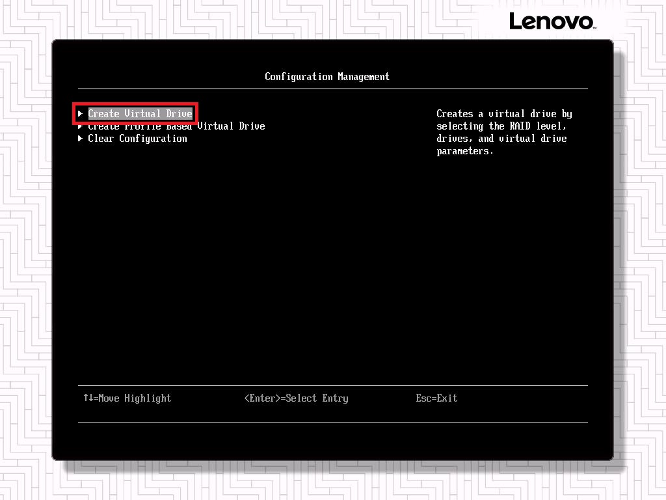Select the Create Virtual Drive entry

tap(140, 114)
